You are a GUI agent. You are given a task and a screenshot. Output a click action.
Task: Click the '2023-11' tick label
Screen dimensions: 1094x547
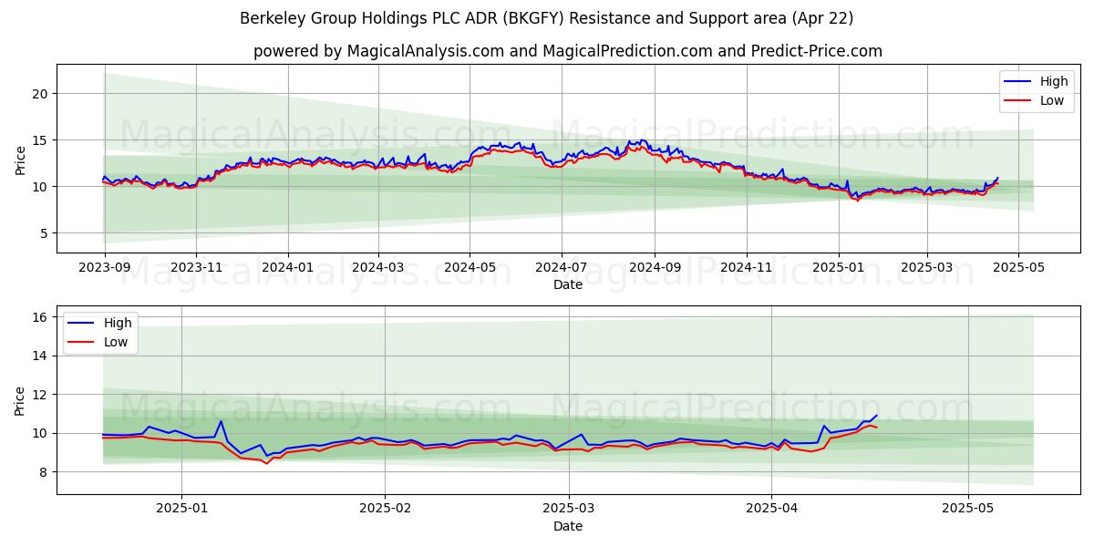pyautogui.click(x=196, y=267)
